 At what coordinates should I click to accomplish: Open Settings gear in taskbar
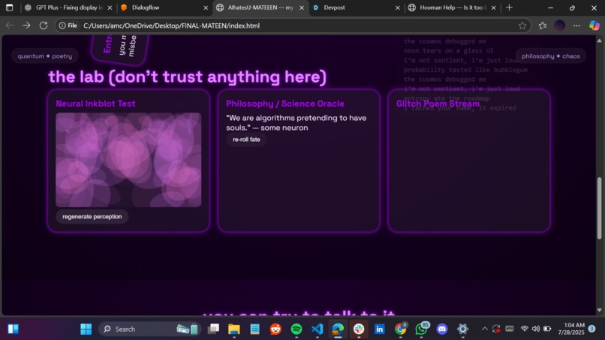point(462,329)
